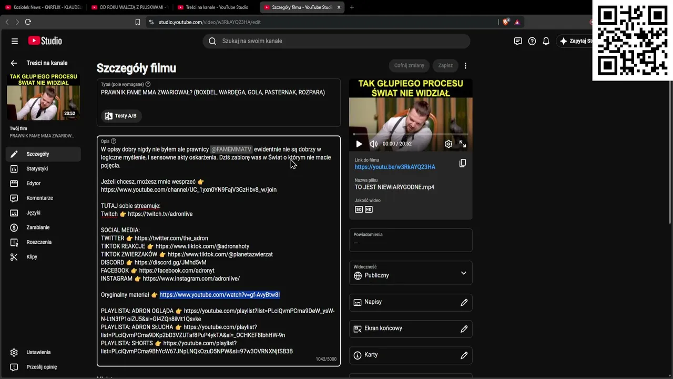Reload the browser page
The image size is (673, 379).
28,22
